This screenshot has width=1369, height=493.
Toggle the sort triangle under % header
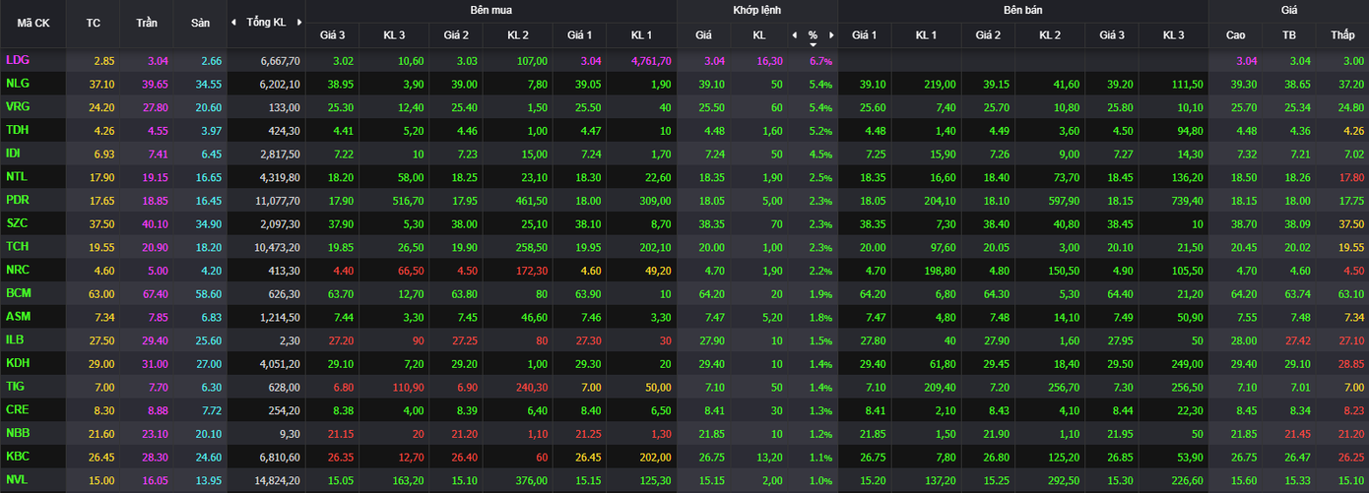tap(814, 44)
